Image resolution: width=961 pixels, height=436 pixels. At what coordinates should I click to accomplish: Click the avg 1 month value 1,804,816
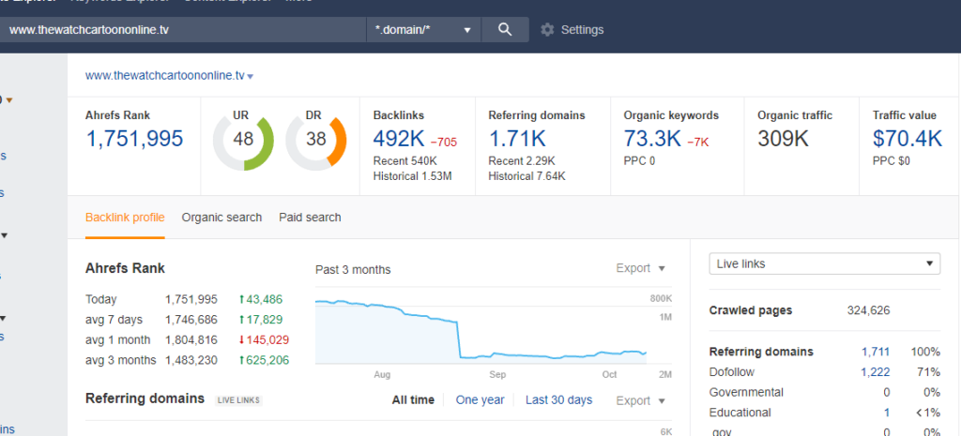pyautogui.click(x=191, y=339)
